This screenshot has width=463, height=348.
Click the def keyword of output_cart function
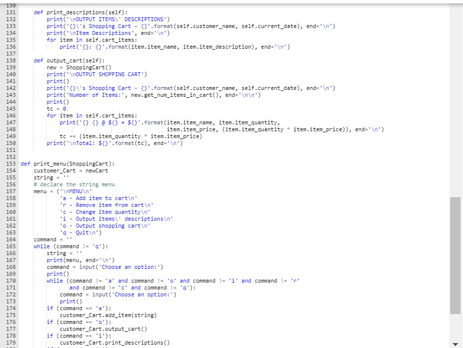pos(38,60)
